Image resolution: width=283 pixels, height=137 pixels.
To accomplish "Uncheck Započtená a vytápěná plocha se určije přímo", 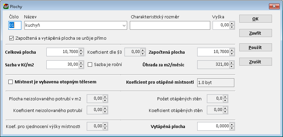I will pyautogui.click(x=12, y=38).
